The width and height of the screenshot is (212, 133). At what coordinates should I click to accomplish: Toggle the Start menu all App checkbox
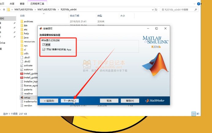44,50
